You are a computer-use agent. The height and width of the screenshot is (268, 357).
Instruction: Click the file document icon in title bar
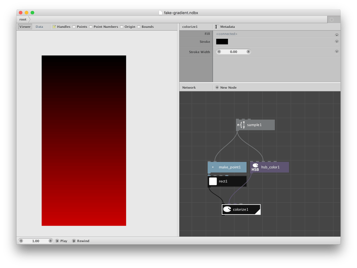coord(161,13)
